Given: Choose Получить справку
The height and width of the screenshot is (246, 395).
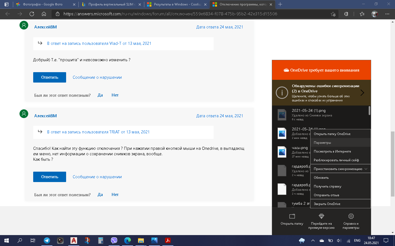Looking at the screenshot, I should coord(340,186).
